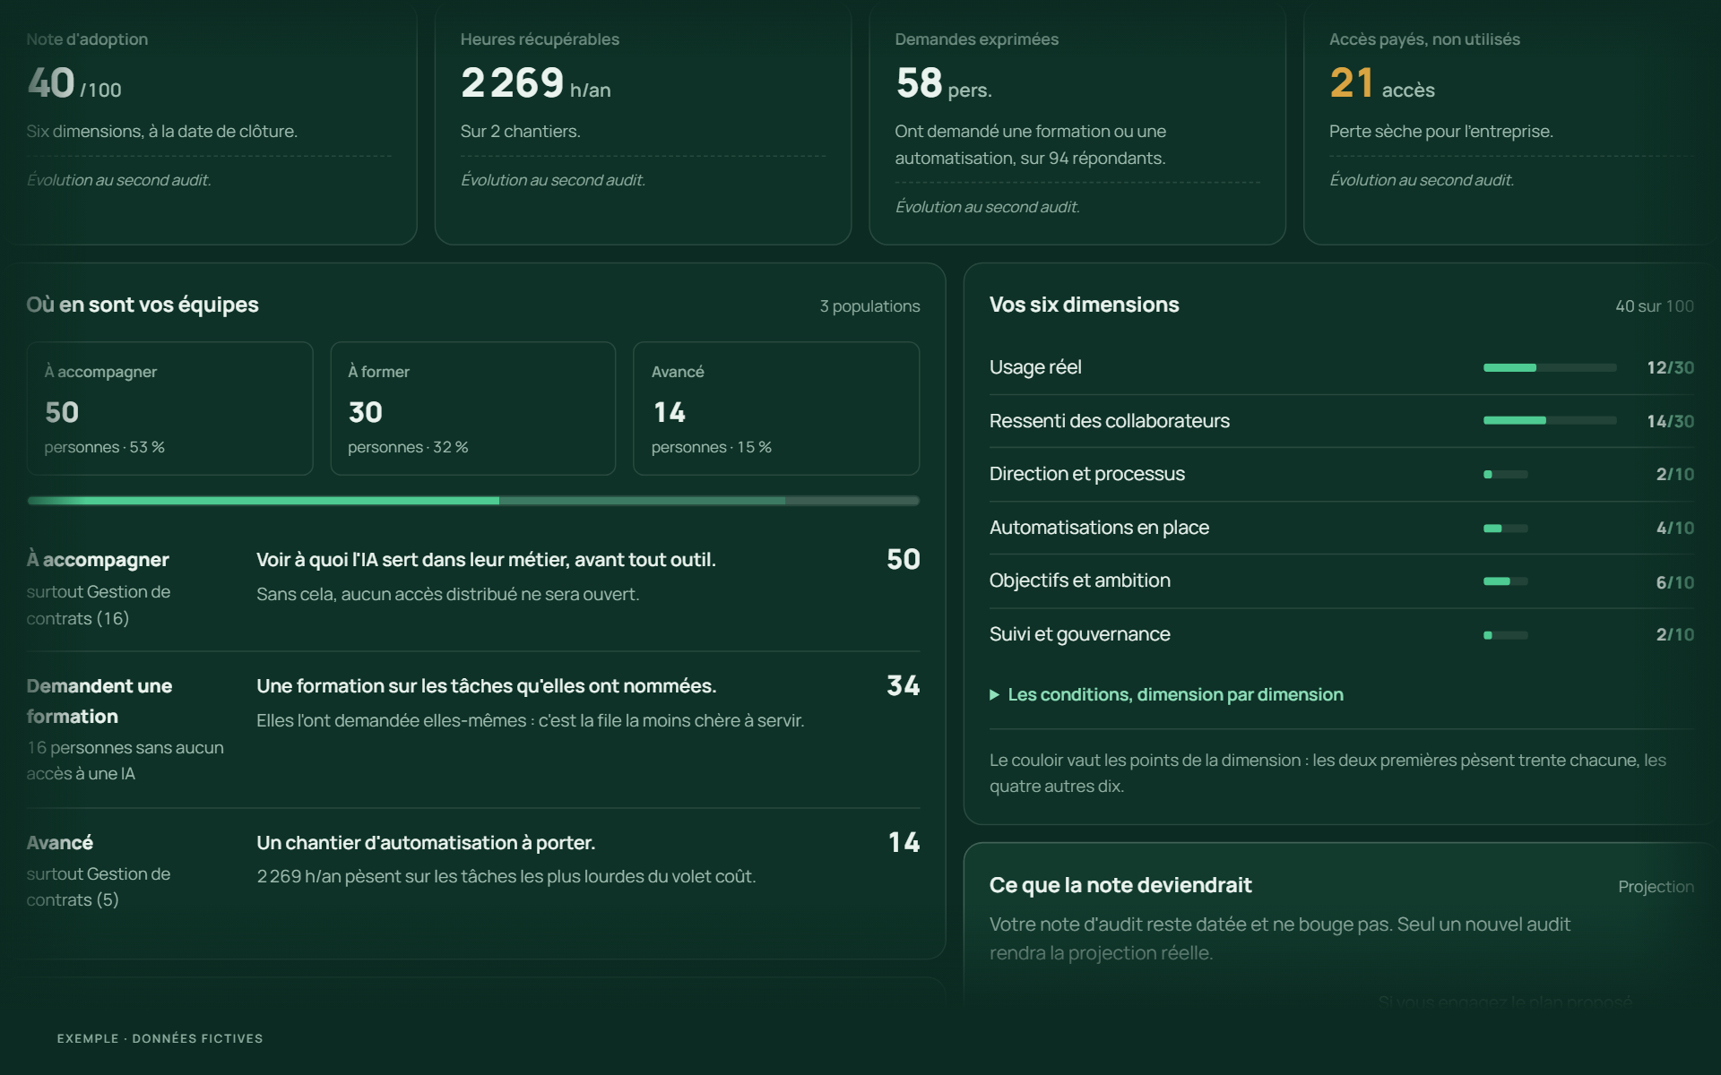
Task: Click the "Accès payés, non utilisés" card title
Action: pos(1424,39)
